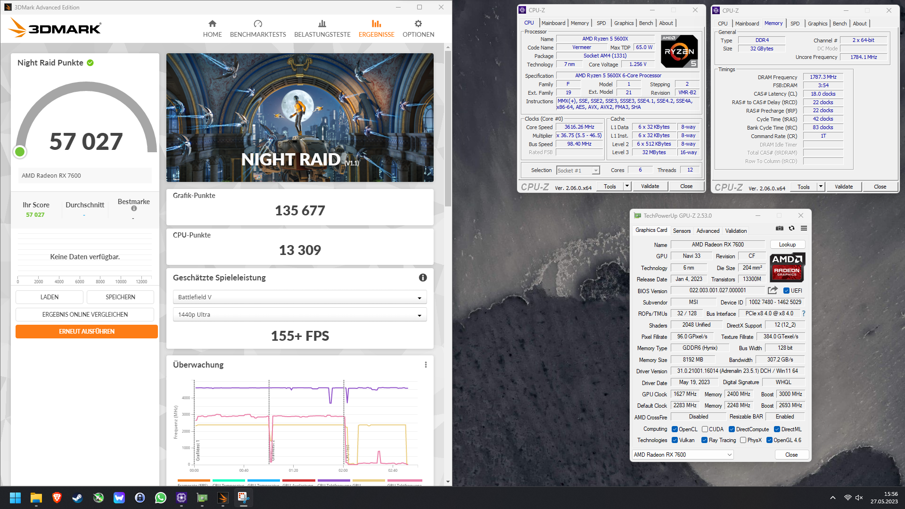The width and height of the screenshot is (905, 509).
Task: Click the question mark next to Bus Interface
Action: 803,313
